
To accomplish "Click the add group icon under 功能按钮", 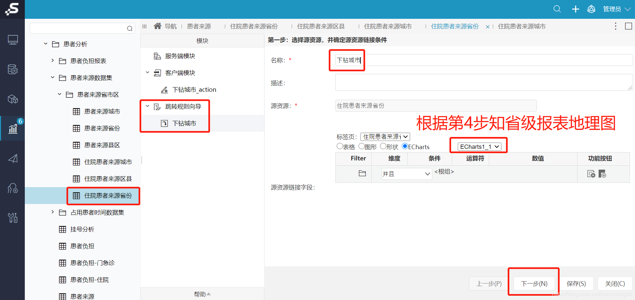I will [x=591, y=174].
